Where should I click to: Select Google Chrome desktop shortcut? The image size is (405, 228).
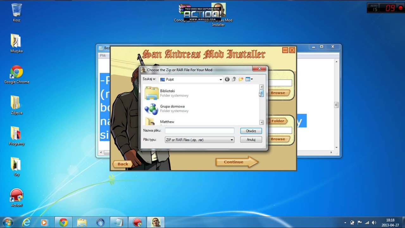[16, 74]
